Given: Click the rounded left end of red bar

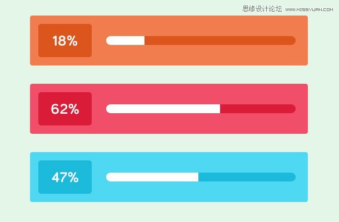Looking at the screenshot, I should pyautogui.click(x=109, y=109).
